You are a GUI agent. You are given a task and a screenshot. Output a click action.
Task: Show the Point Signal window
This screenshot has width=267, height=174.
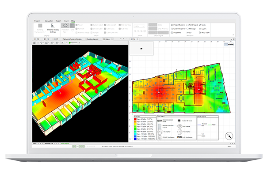pos(192,25)
